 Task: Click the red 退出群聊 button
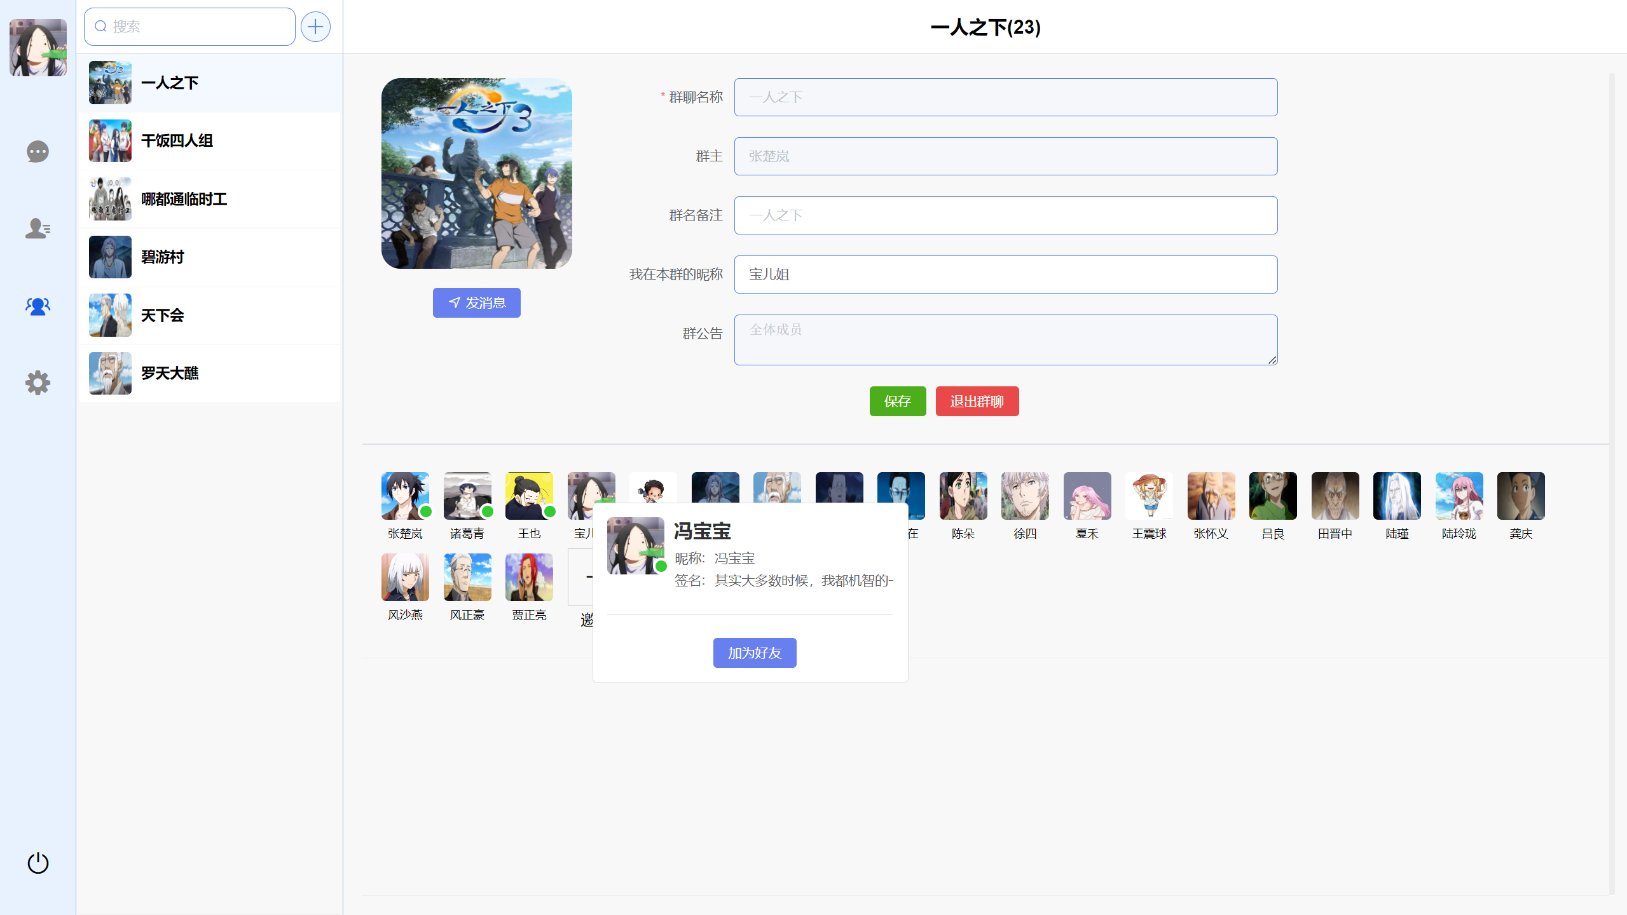tap(977, 402)
